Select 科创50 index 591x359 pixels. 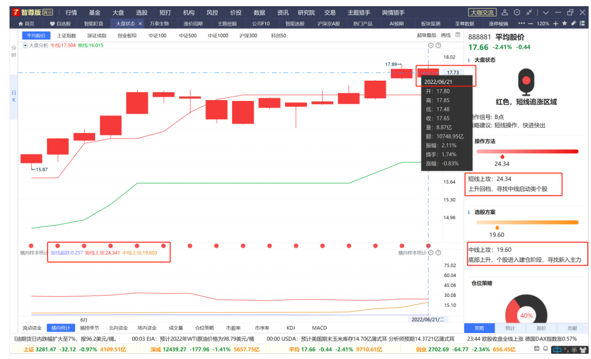click(x=278, y=35)
